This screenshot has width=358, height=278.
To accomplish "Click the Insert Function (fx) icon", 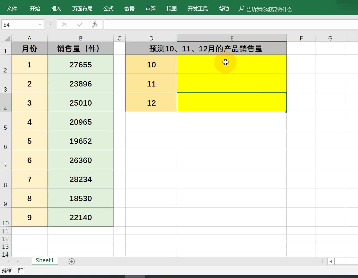I will coord(95,24).
